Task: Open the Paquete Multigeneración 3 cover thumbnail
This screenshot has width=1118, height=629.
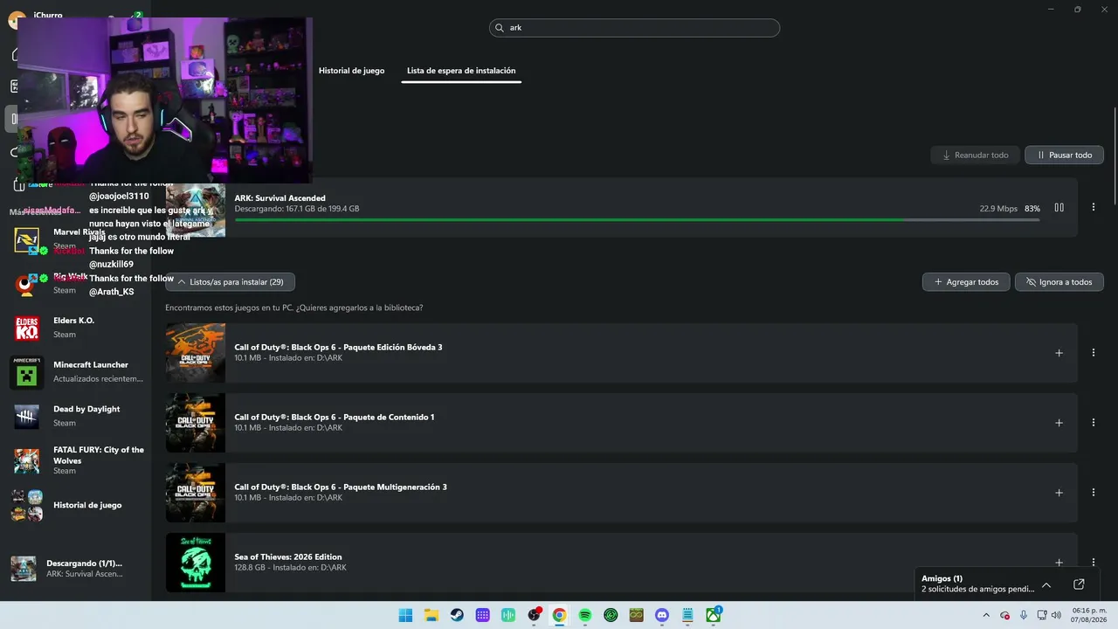Action: [196, 493]
